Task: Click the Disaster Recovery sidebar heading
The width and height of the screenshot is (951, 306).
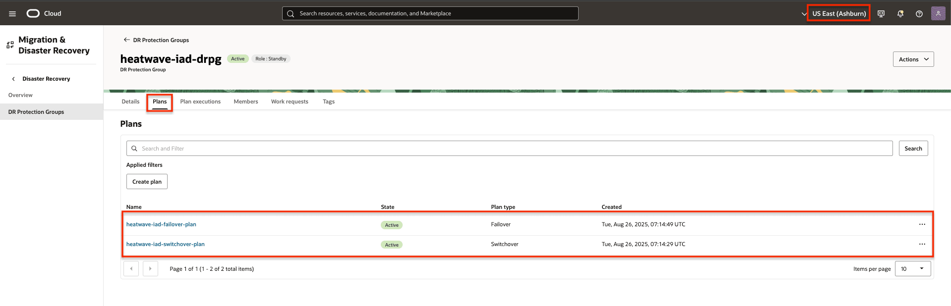Action: 46,79
